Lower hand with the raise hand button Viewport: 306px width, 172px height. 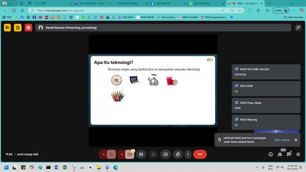click(177, 154)
